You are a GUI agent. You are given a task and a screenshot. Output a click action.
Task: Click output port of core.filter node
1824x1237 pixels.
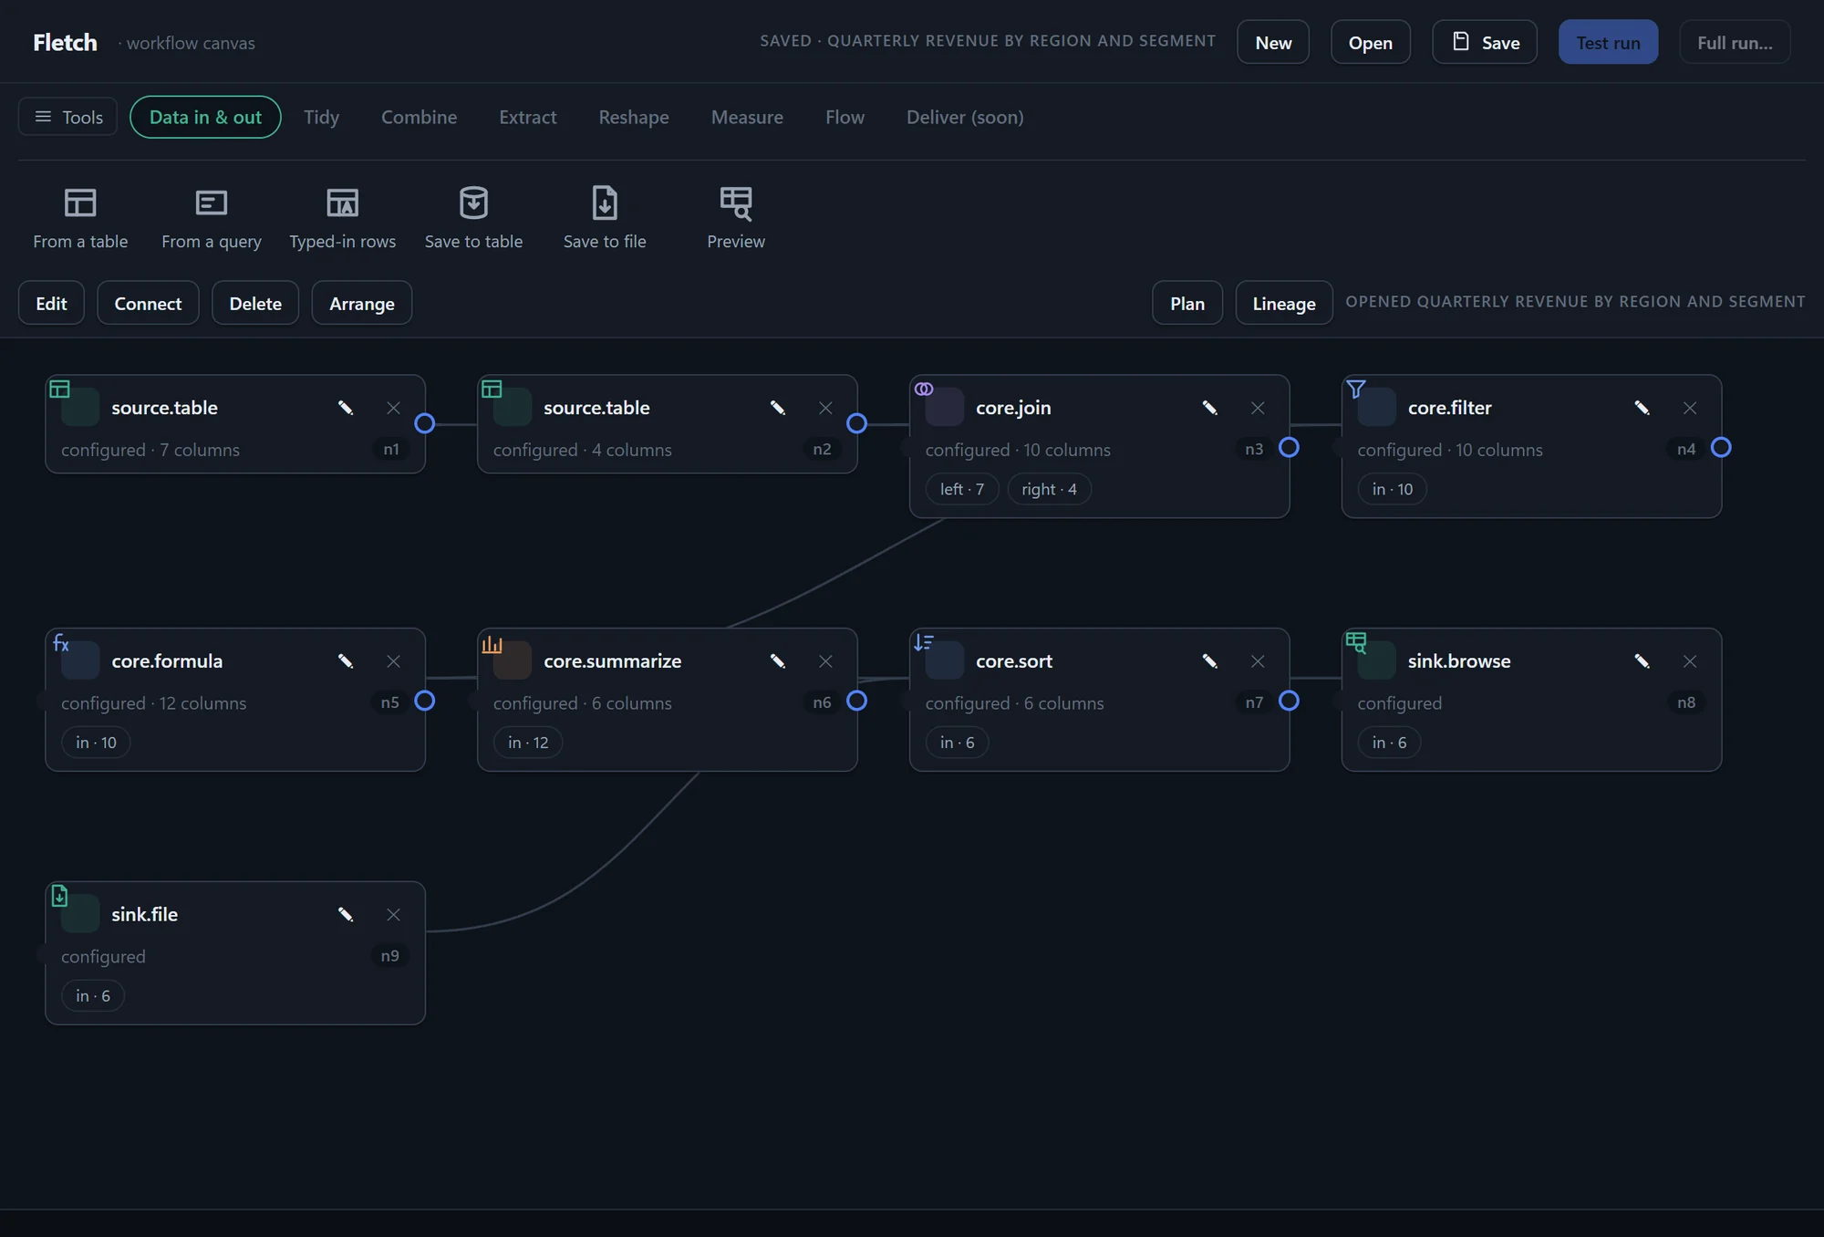[x=1721, y=447]
